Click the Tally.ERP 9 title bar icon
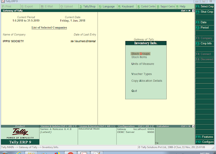The image size is (216, 154). [3, 1]
